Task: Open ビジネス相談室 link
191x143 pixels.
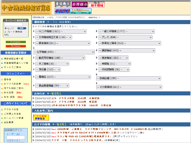Action: [12, 84]
